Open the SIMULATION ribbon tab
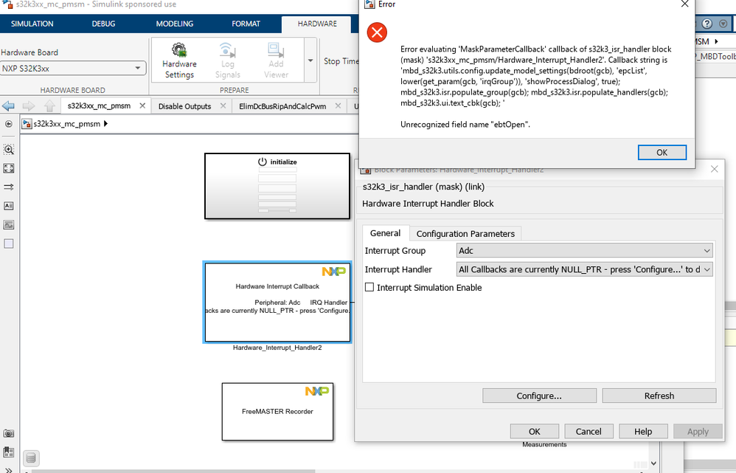This screenshot has height=473, width=736. 32,24
